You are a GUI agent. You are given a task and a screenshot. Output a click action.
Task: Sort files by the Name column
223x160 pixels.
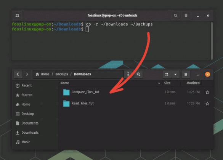tap(65, 83)
